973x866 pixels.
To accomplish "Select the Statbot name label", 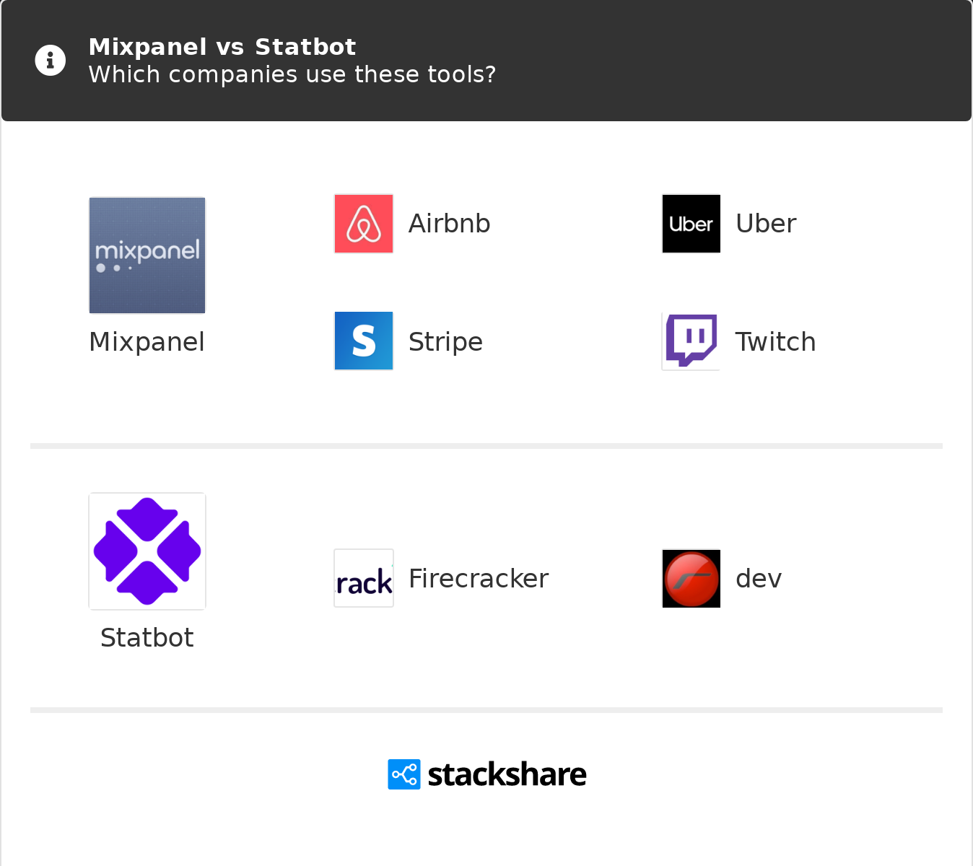I will tap(147, 638).
